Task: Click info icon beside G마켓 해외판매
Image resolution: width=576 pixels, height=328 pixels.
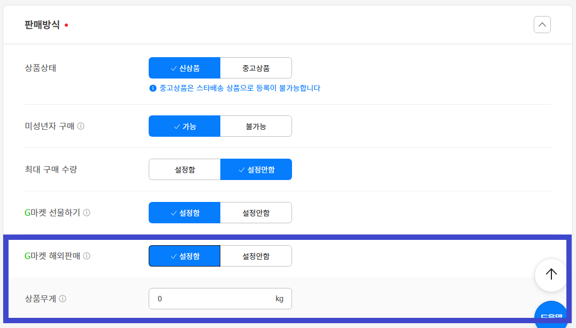Action: click(x=87, y=256)
